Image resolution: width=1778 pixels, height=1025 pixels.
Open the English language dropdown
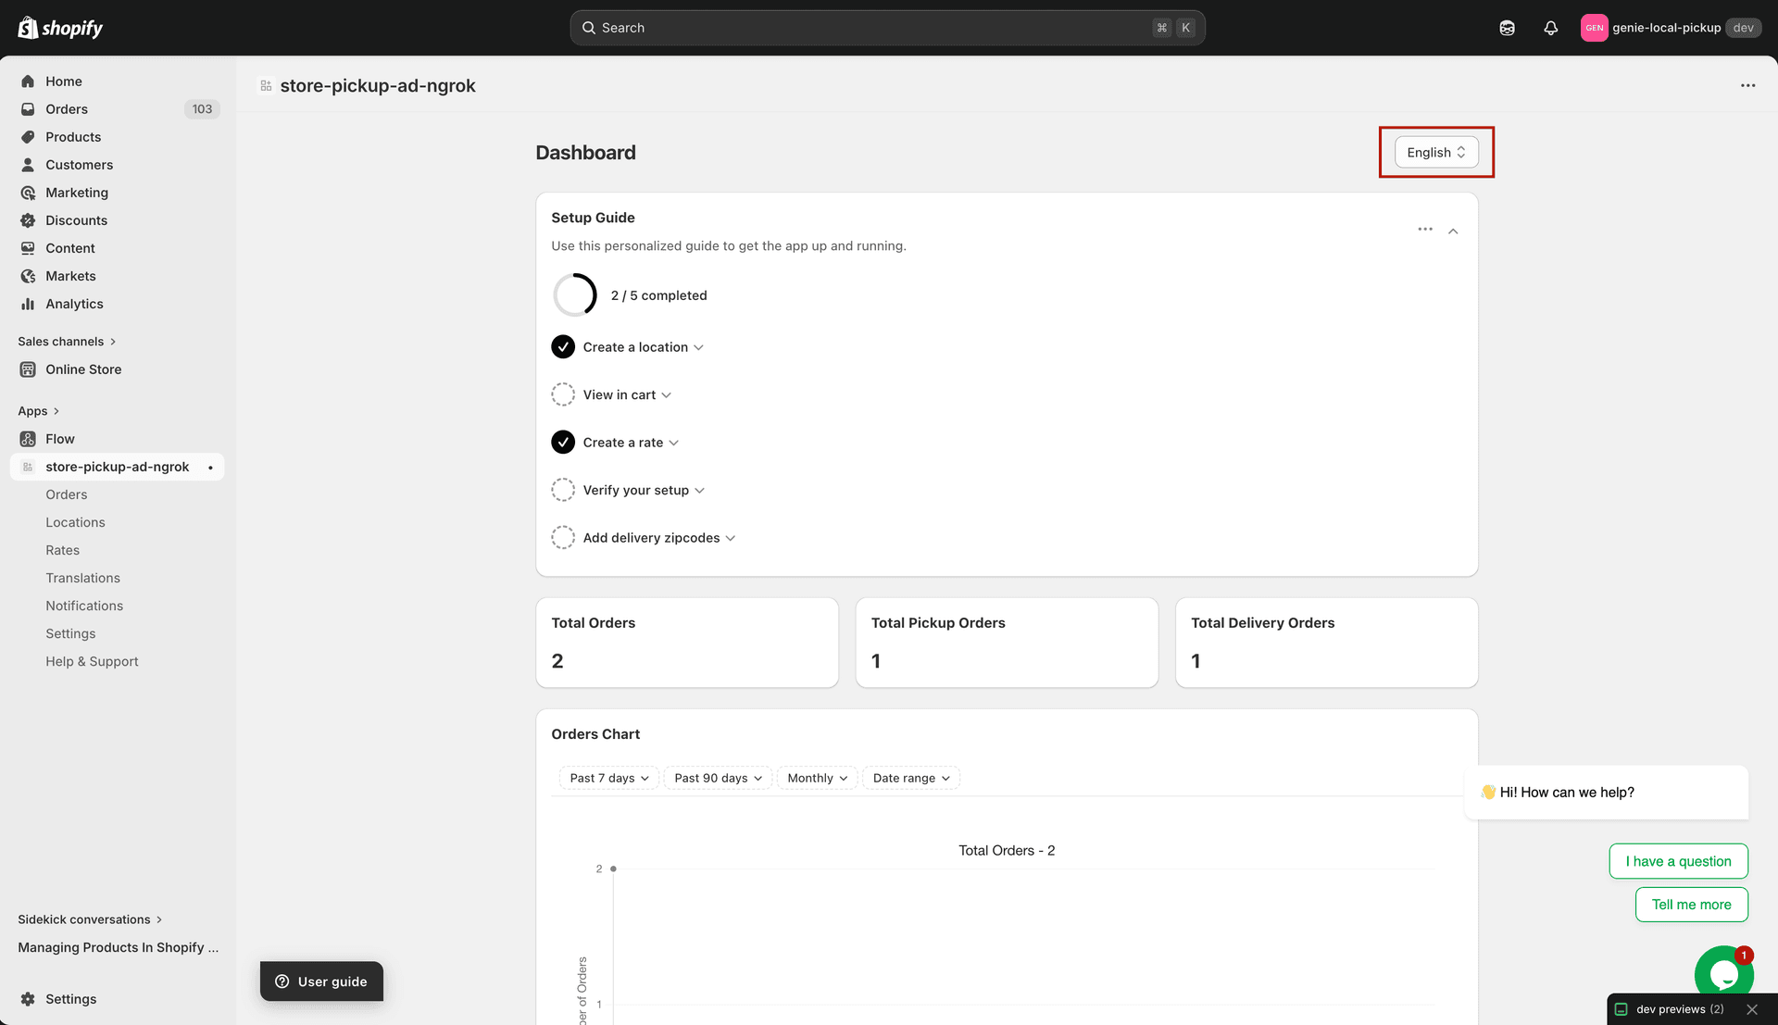1434,152
